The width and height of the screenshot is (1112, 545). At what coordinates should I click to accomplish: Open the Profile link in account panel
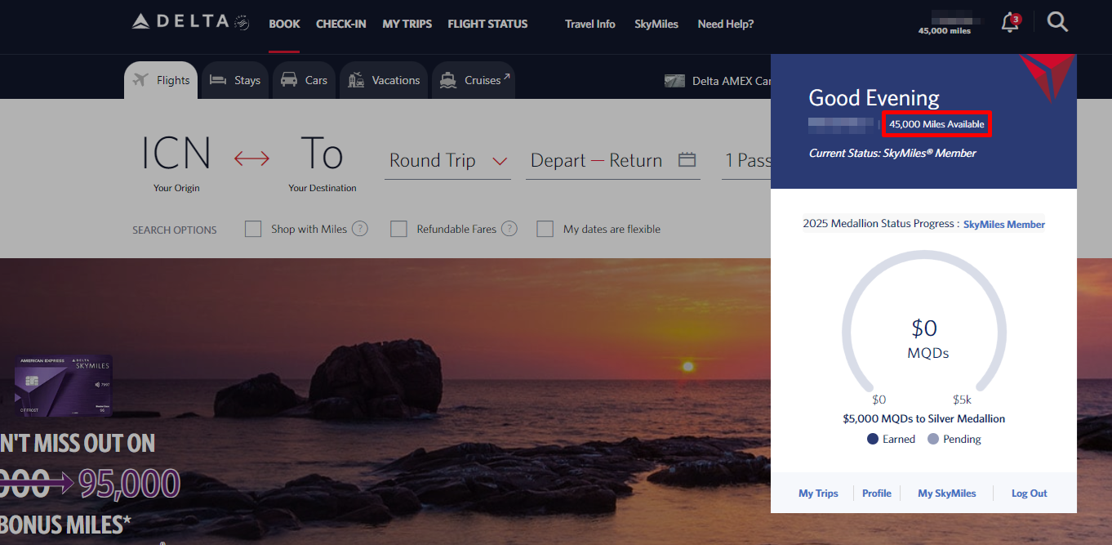tap(877, 493)
